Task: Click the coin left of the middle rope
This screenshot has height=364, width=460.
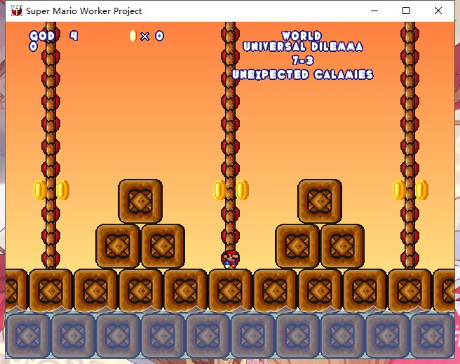Action: [219, 190]
